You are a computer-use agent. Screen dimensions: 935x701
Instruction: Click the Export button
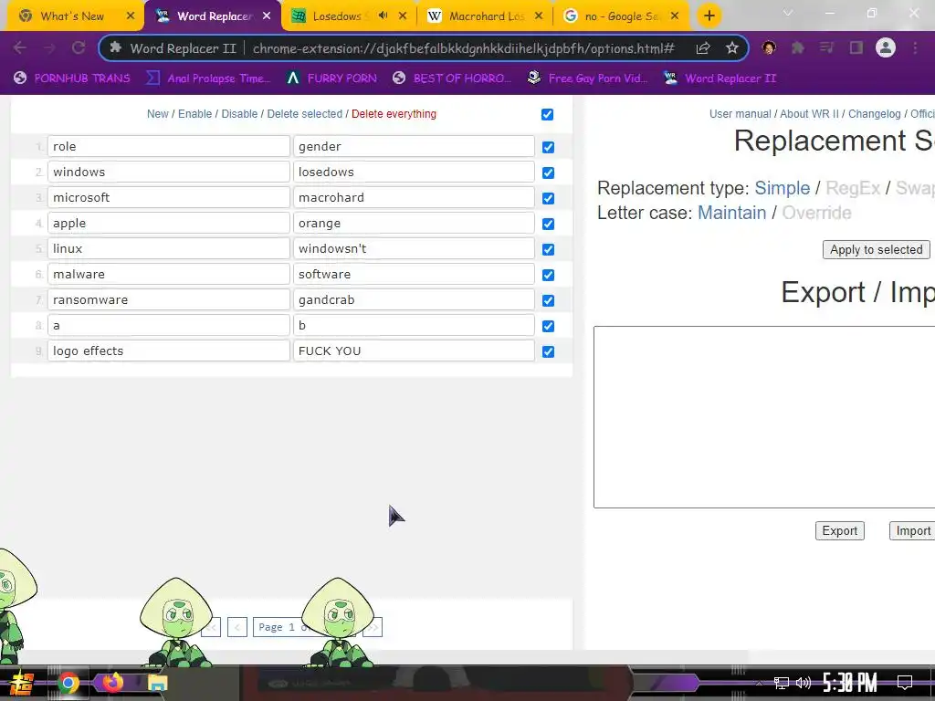[x=840, y=530]
